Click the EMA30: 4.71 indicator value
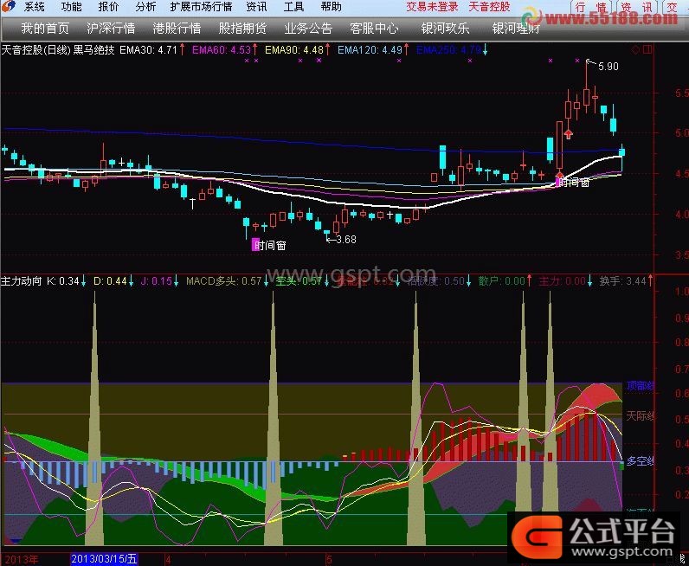Screen dimensions: 689x566 [x=148, y=50]
